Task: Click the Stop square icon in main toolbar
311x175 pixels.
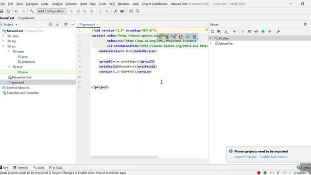Action: pos(92,11)
